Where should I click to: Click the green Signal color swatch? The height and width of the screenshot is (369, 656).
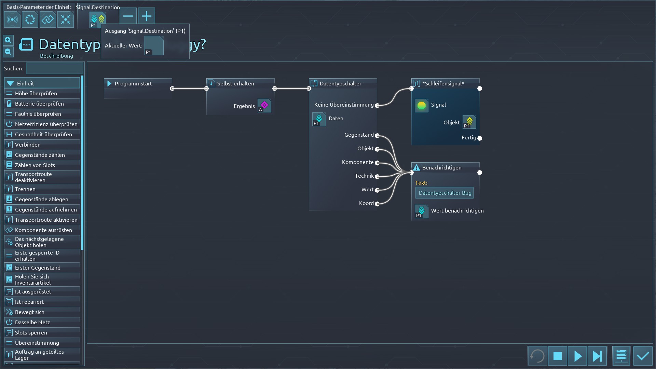[x=422, y=105]
